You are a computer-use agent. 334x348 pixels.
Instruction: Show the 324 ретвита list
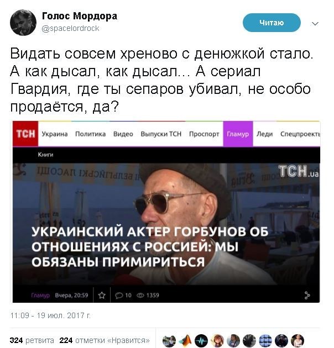(32, 340)
